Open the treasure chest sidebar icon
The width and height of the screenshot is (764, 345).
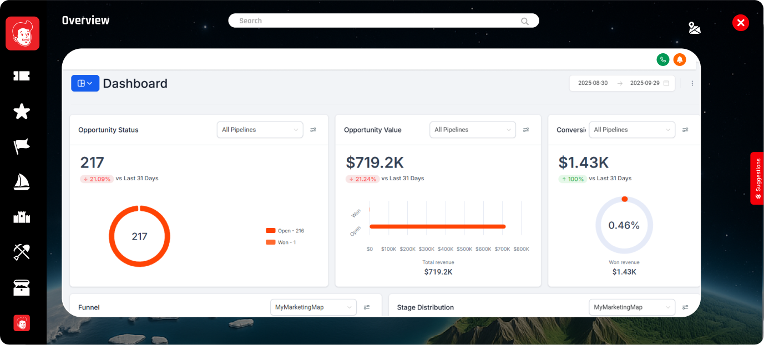[x=22, y=287]
